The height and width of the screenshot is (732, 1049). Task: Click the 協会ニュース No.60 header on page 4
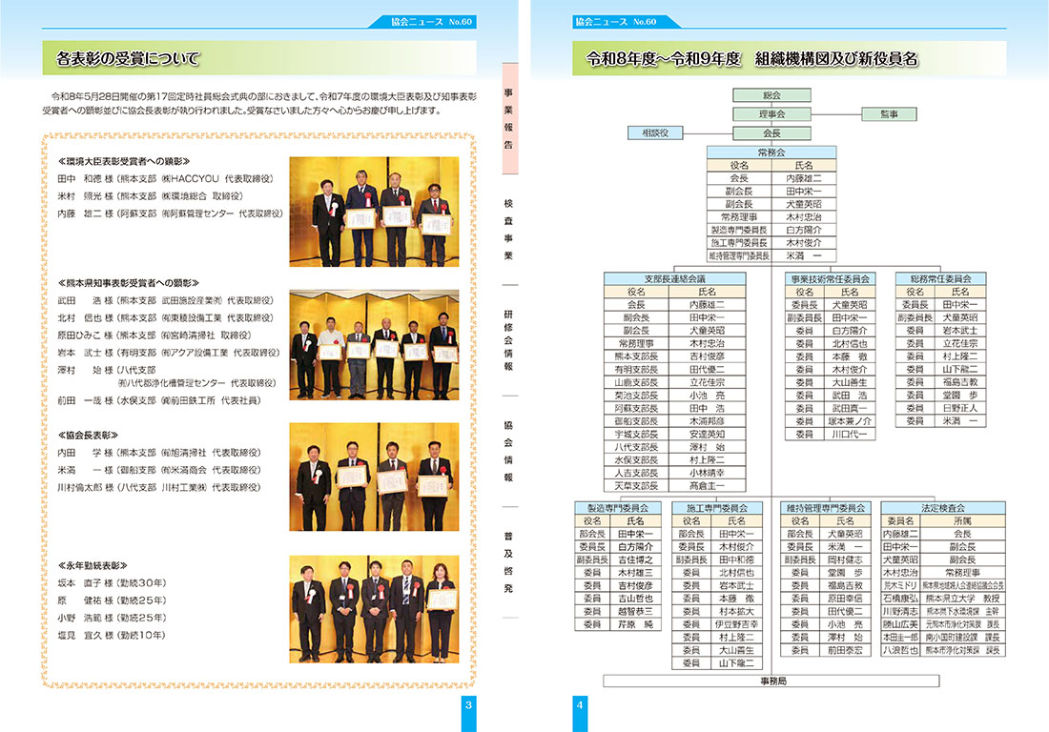point(615,21)
